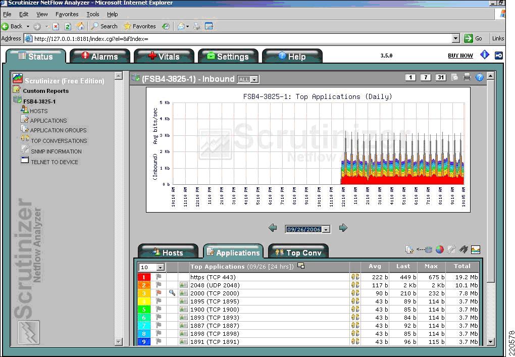Screen dimensions: 515x357
Task: Open the Mail toolbar dropdown
Action: [x=187, y=26]
